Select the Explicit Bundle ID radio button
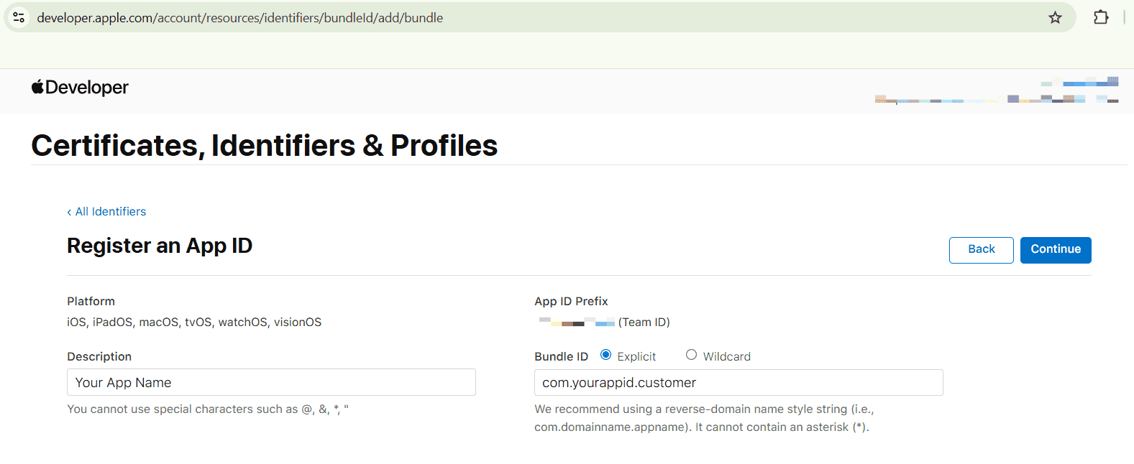 [x=605, y=355]
